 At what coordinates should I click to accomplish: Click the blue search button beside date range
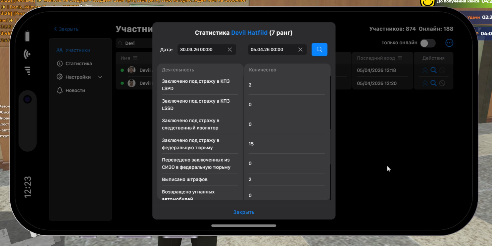point(319,50)
